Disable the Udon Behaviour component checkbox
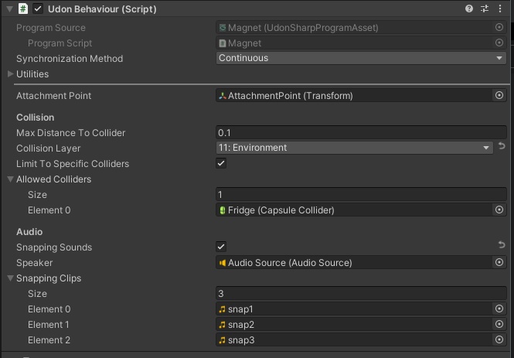 (38, 9)
